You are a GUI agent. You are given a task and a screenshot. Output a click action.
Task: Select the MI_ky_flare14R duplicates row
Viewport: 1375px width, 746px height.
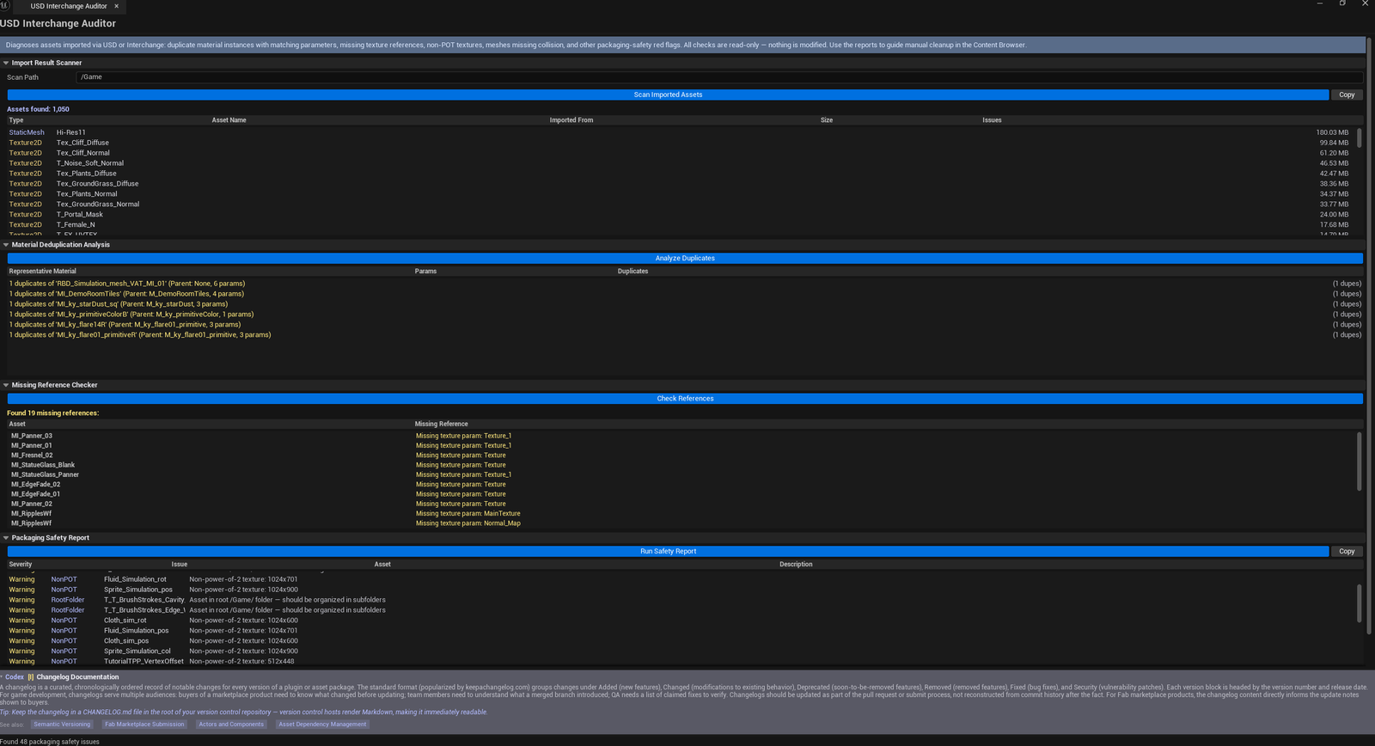685,325
